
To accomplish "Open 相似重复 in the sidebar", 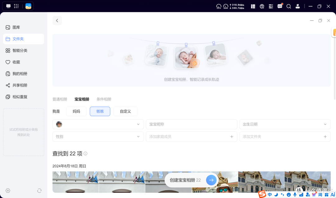I will [x=24, y=97].
